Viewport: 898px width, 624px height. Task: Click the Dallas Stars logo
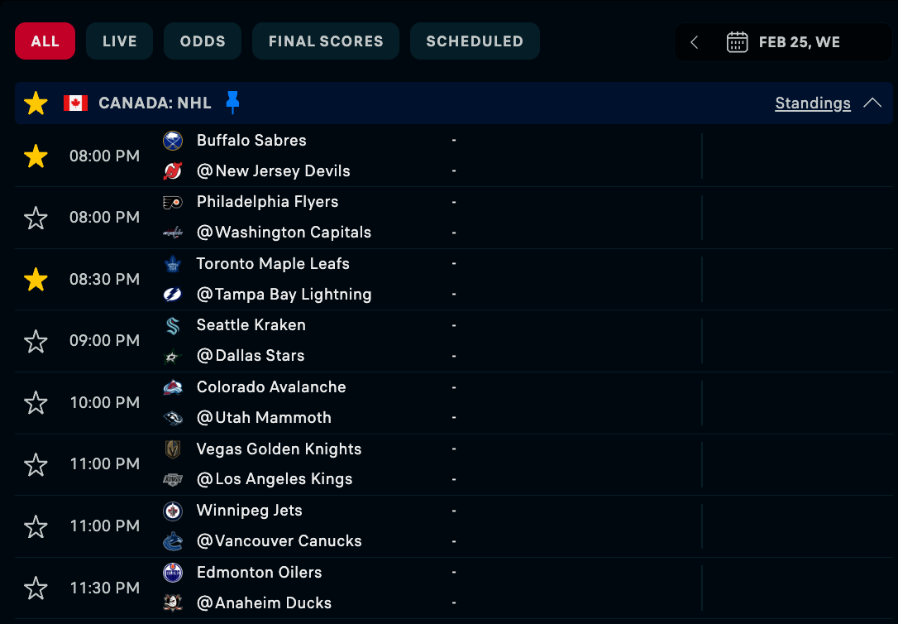tap(172, 356)
